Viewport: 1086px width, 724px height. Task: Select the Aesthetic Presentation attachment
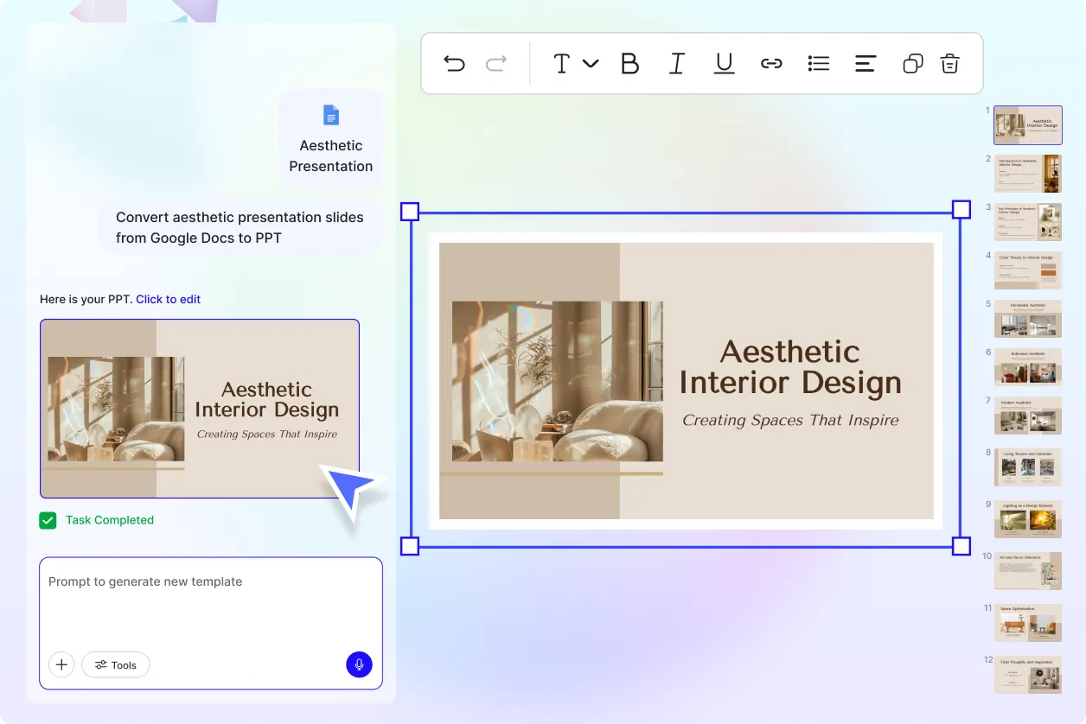tap(331, 138)
